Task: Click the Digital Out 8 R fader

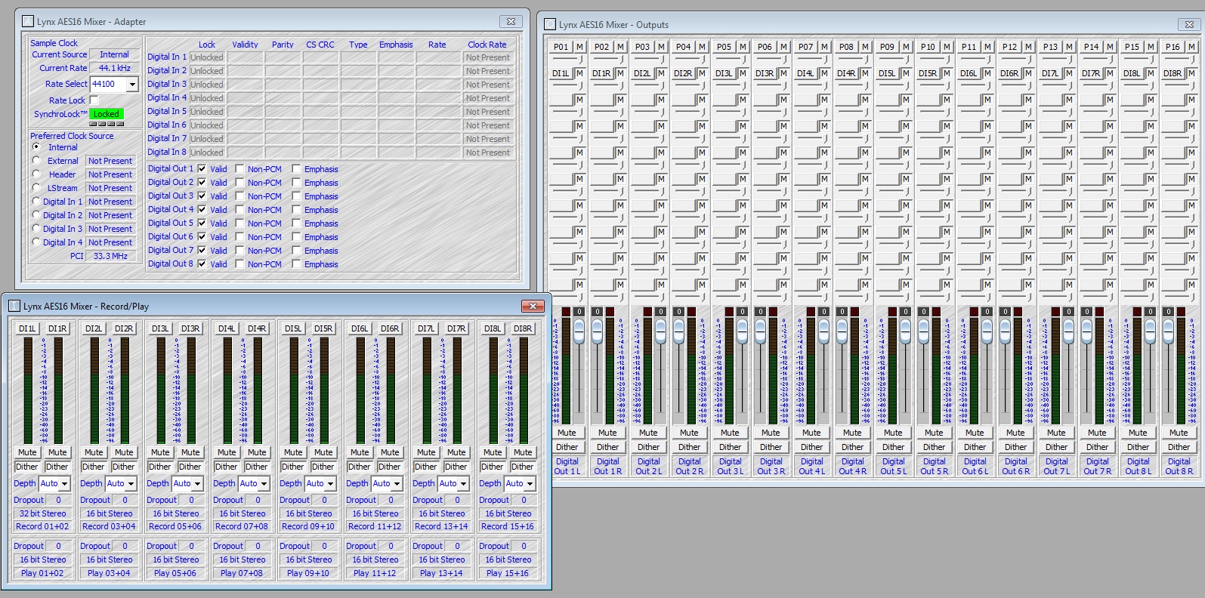Action: point(1169,331)
